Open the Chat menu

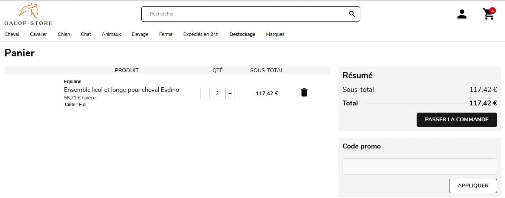pyautogui.click(x=86, y=34)
